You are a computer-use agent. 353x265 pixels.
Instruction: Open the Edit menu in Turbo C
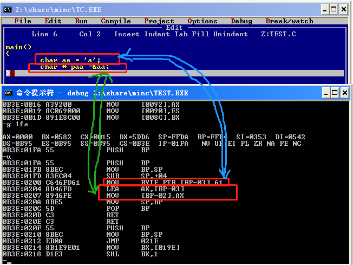(53, 21)
